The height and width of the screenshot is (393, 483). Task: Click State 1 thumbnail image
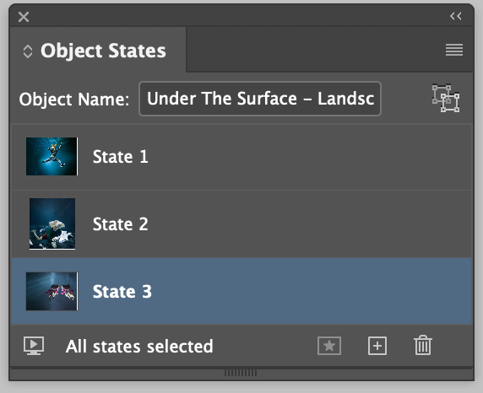[52, 156]
